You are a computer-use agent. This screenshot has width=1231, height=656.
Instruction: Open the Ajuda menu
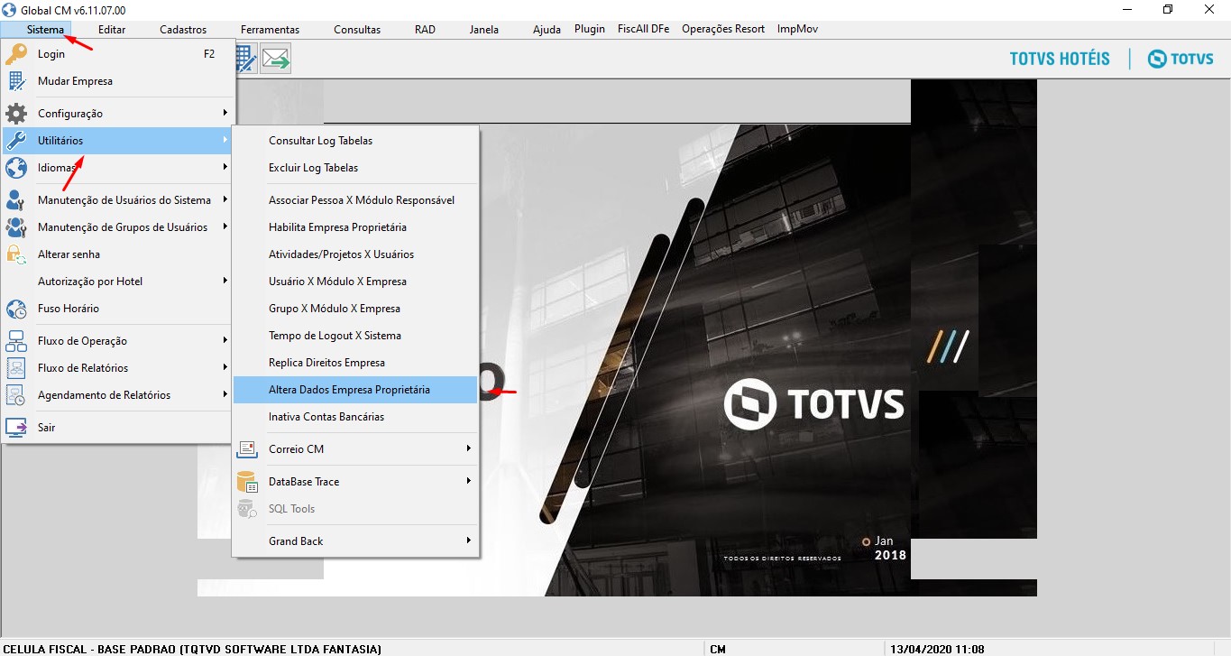[x=547, y=30]
